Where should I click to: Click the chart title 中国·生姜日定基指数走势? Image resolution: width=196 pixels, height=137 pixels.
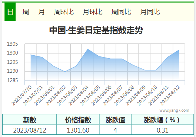[x=96, y=30]
